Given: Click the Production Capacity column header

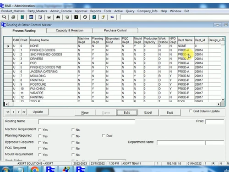Looking at the screenshot, I should (x=150, y=40).
